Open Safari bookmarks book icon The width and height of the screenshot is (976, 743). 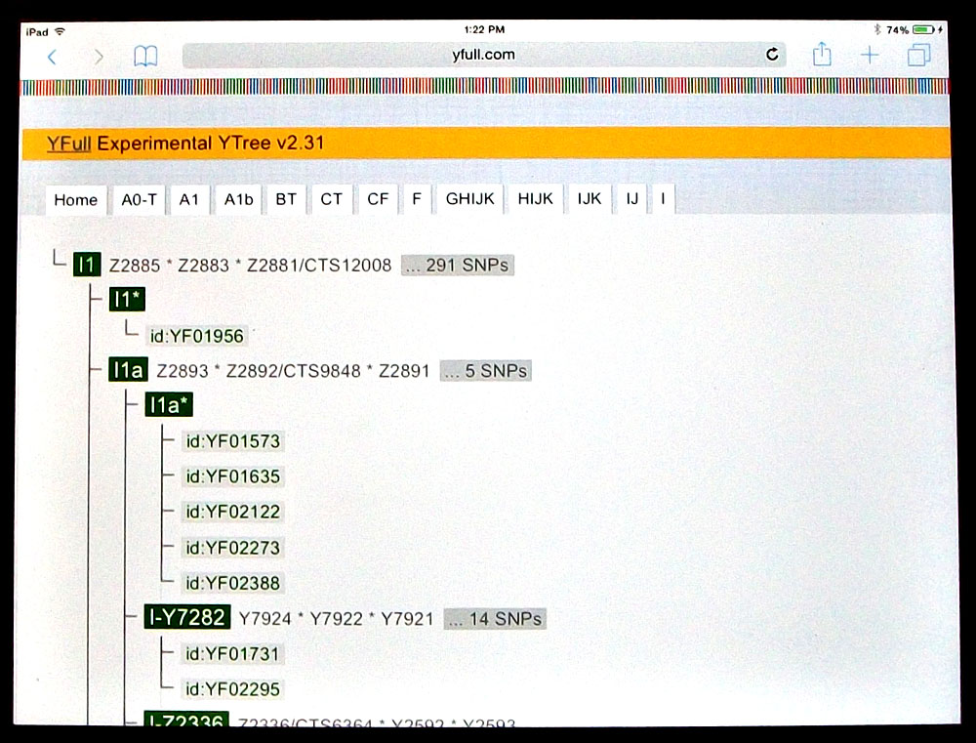tap(145, 56)
